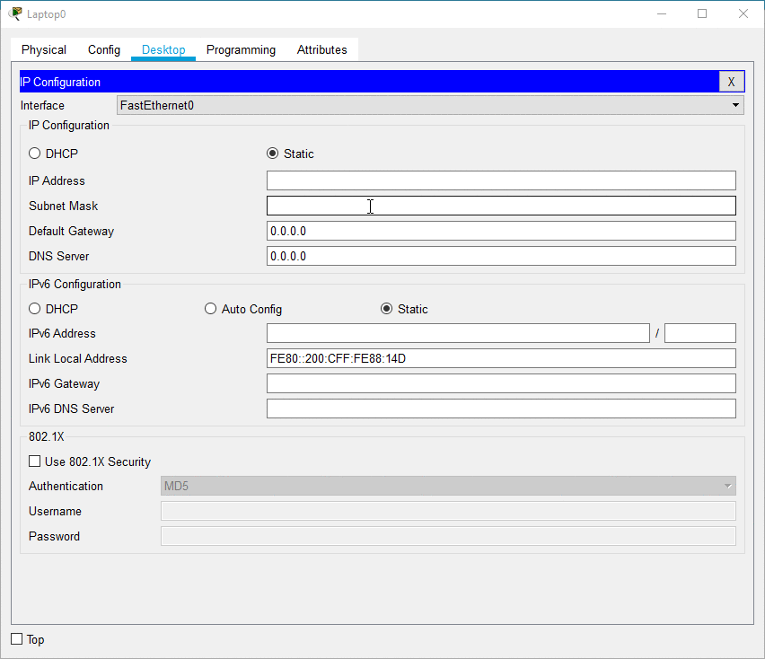Enable the Use 802.1X Security checkbox
Viewport: 765px width, 659px height.
click(x=35, y=461)
